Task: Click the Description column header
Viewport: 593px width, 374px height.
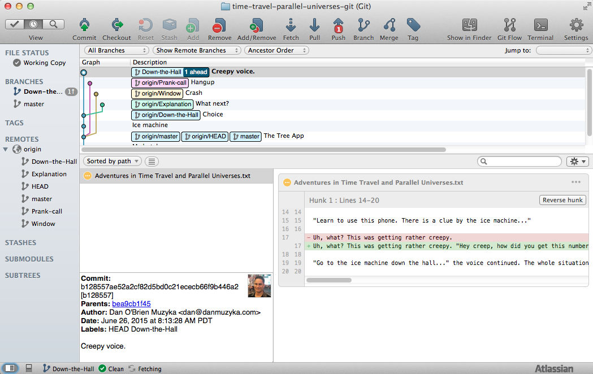Action: (150, 62)
